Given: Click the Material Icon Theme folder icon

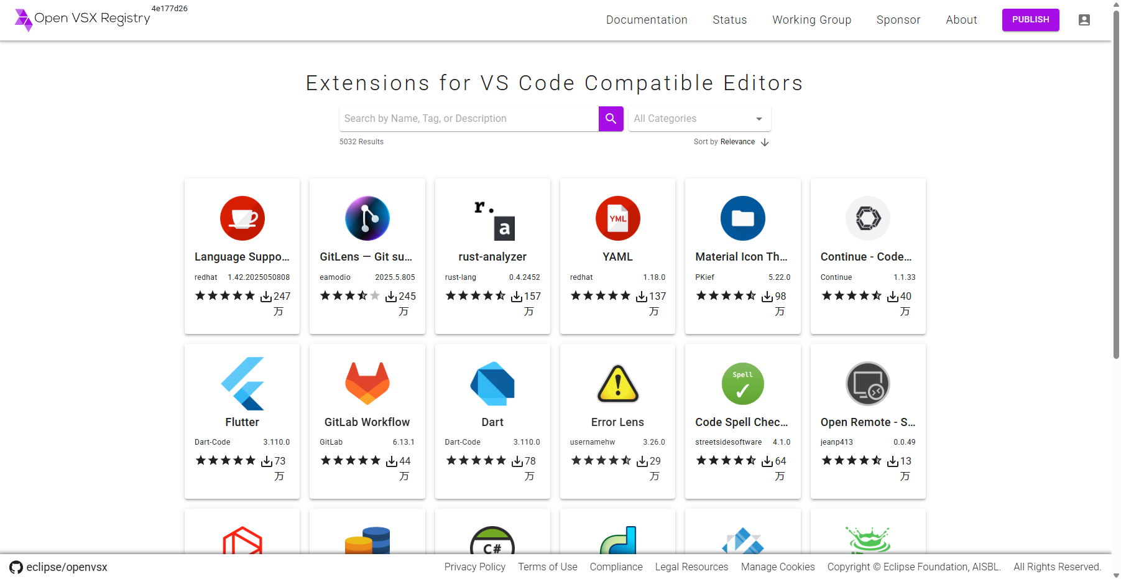Looking at the screenshot, I should [743, 218].
